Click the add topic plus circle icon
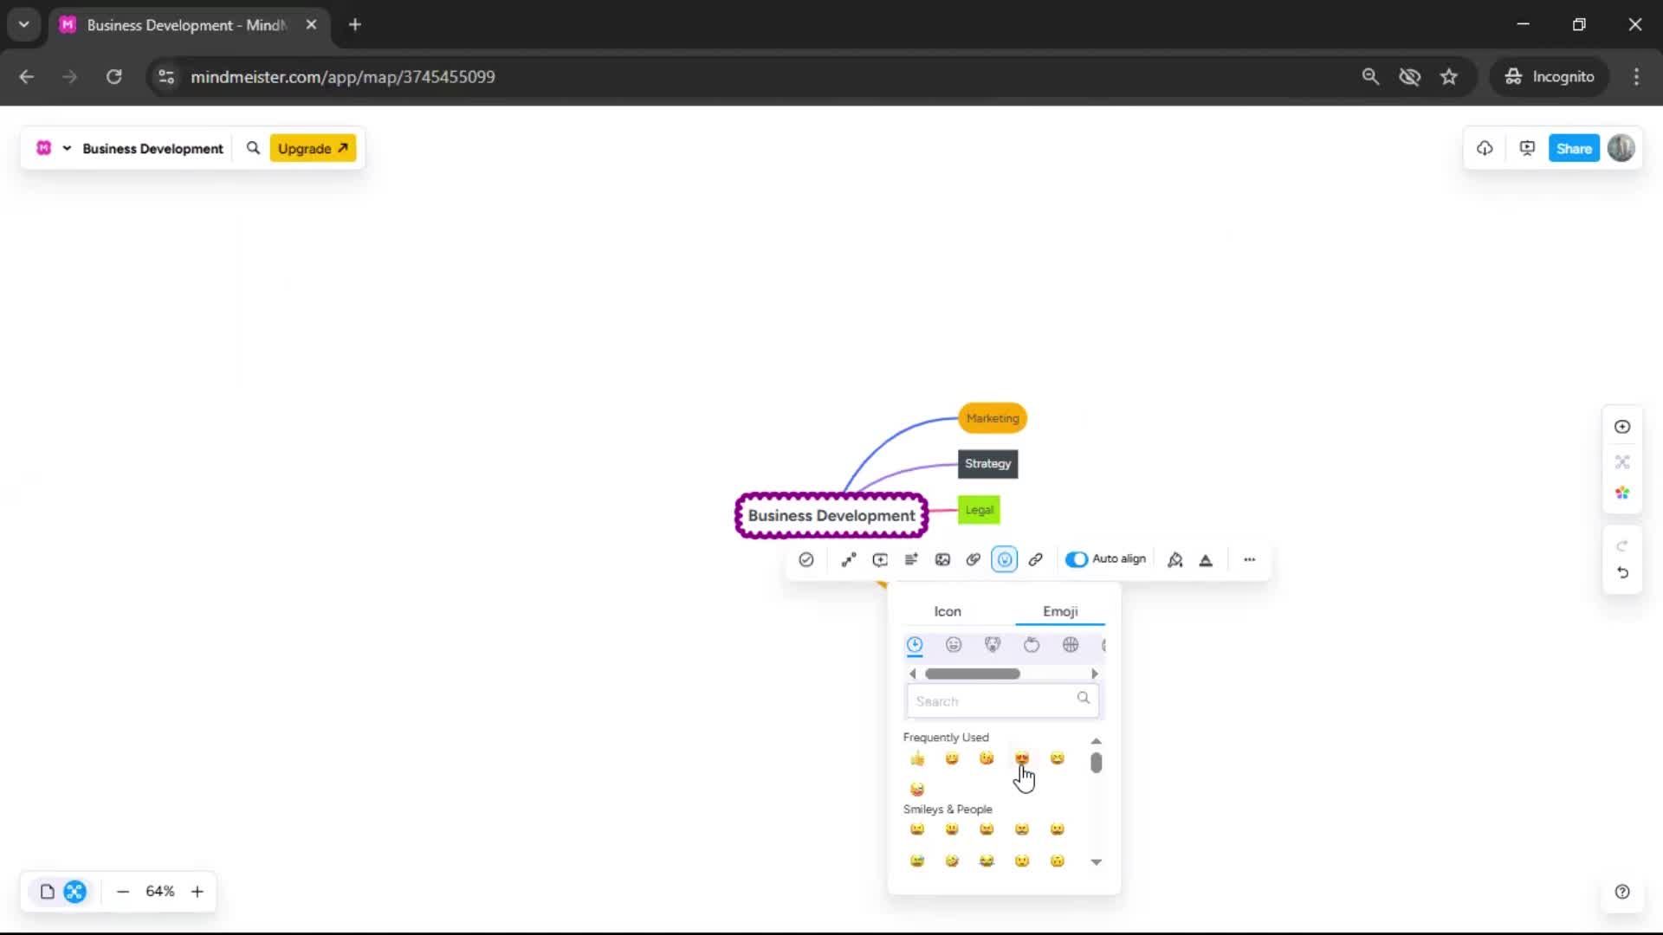 tap(1622, 427)
